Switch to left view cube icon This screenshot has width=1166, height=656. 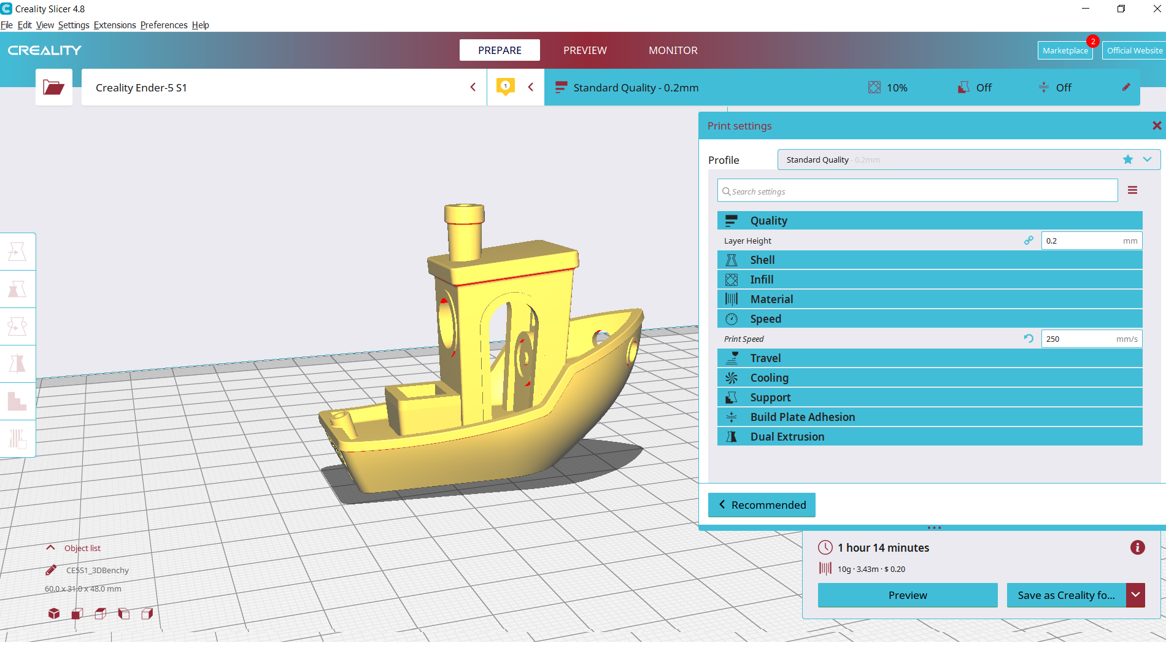pos(124,614)
